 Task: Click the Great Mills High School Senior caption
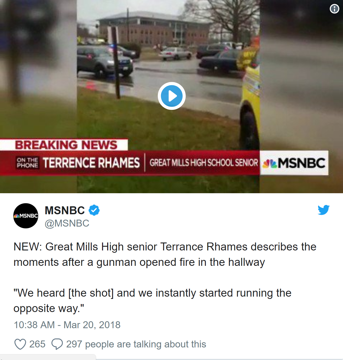(204, 163)
